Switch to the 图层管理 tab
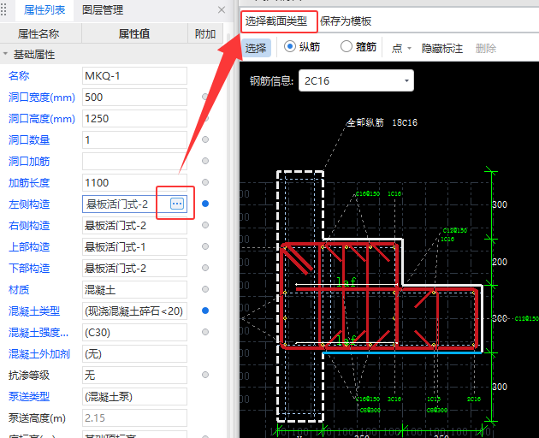The image size is (539, 438). click(103, 10)
